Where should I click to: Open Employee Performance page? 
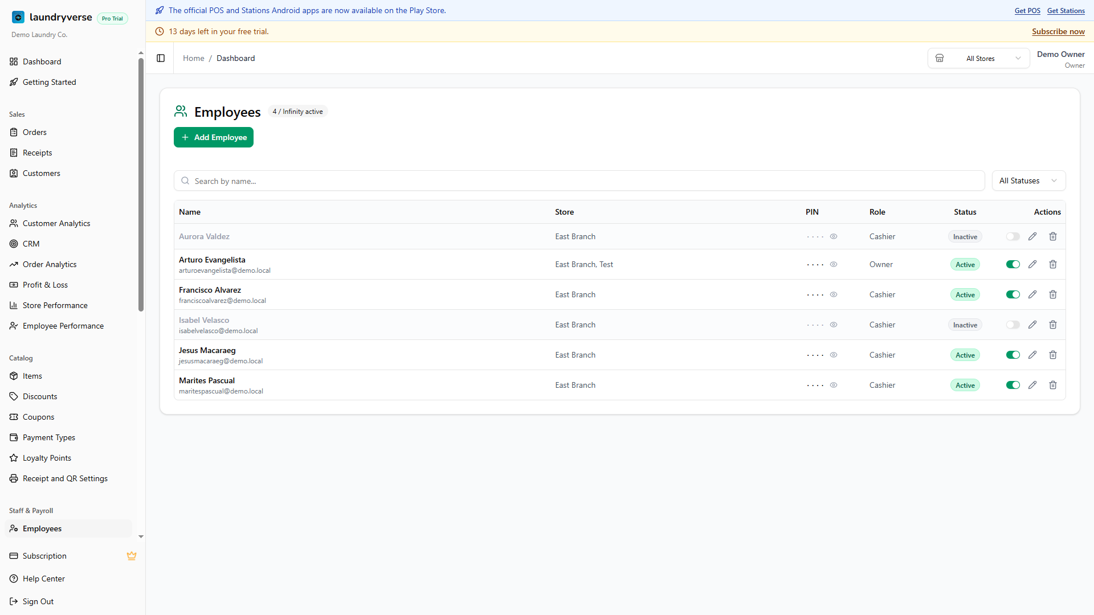click(68, 326)
